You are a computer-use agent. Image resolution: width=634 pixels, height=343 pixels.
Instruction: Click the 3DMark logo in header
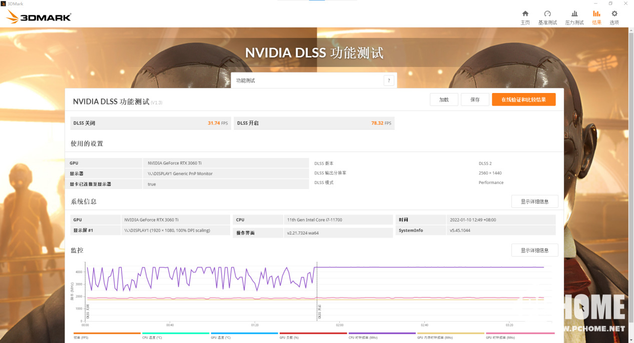click(x=39, y=18)
